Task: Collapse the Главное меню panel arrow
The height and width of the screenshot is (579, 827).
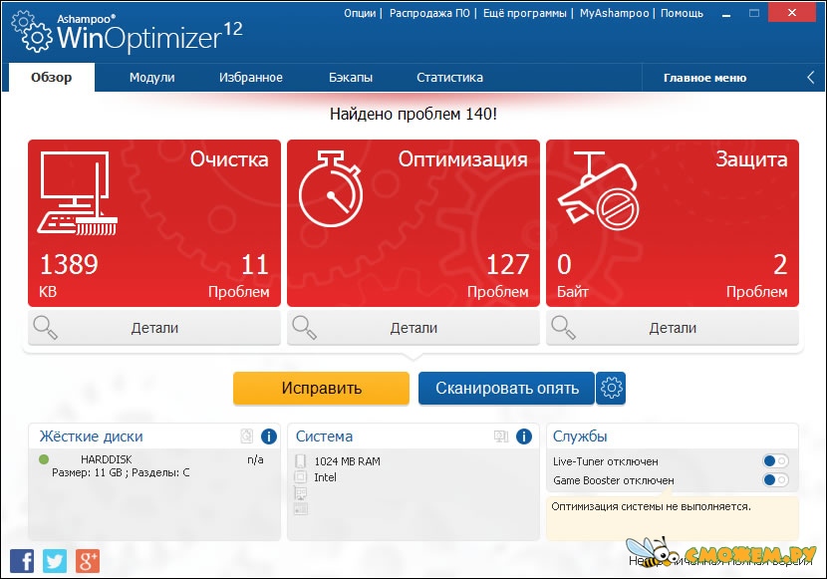Action: pos(811,78)
